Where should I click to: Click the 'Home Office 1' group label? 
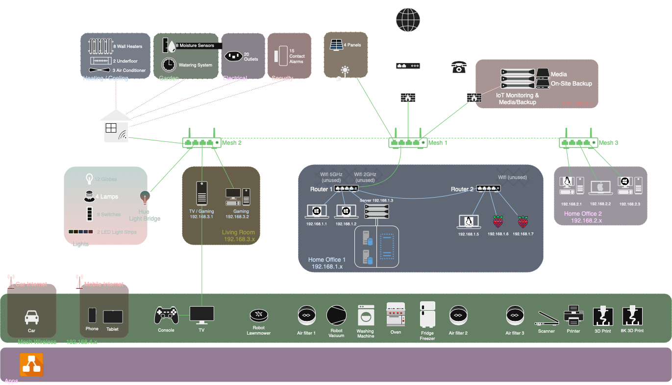tap(327, 260)
